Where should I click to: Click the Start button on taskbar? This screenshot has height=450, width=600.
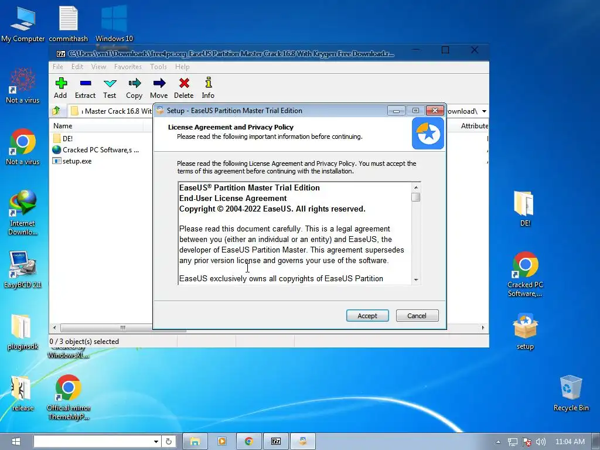tap(16, 442)
